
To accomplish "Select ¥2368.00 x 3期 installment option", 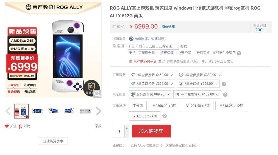I will click(164, 106).
